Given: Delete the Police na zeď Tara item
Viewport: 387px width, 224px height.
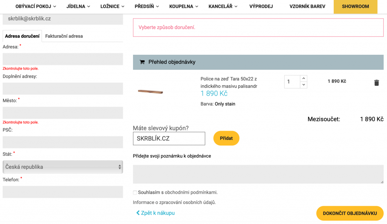Looking at the screenshot, I should 376,83.
